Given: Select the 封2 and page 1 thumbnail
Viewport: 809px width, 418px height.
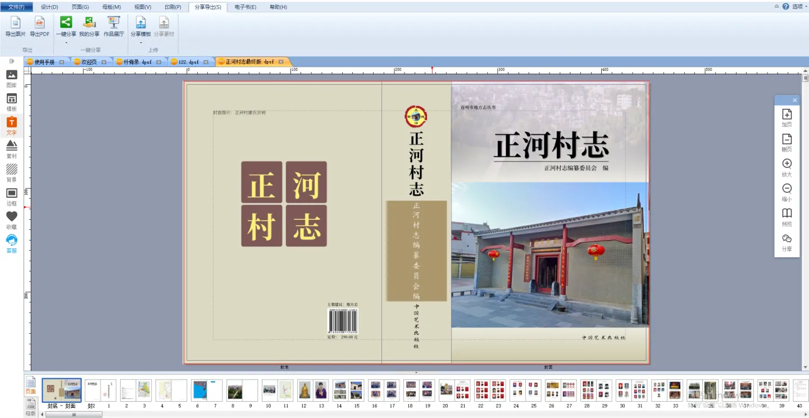Looking at the screenshot, I should coord(101,390).
